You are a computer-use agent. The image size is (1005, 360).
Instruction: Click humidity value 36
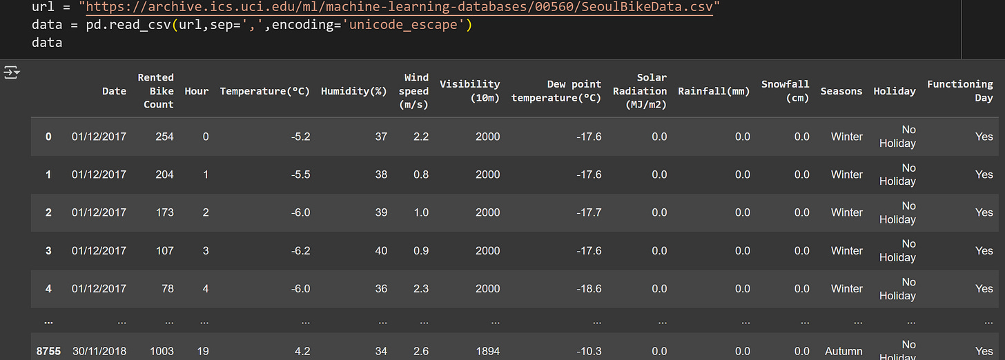(x=381, y=288)
